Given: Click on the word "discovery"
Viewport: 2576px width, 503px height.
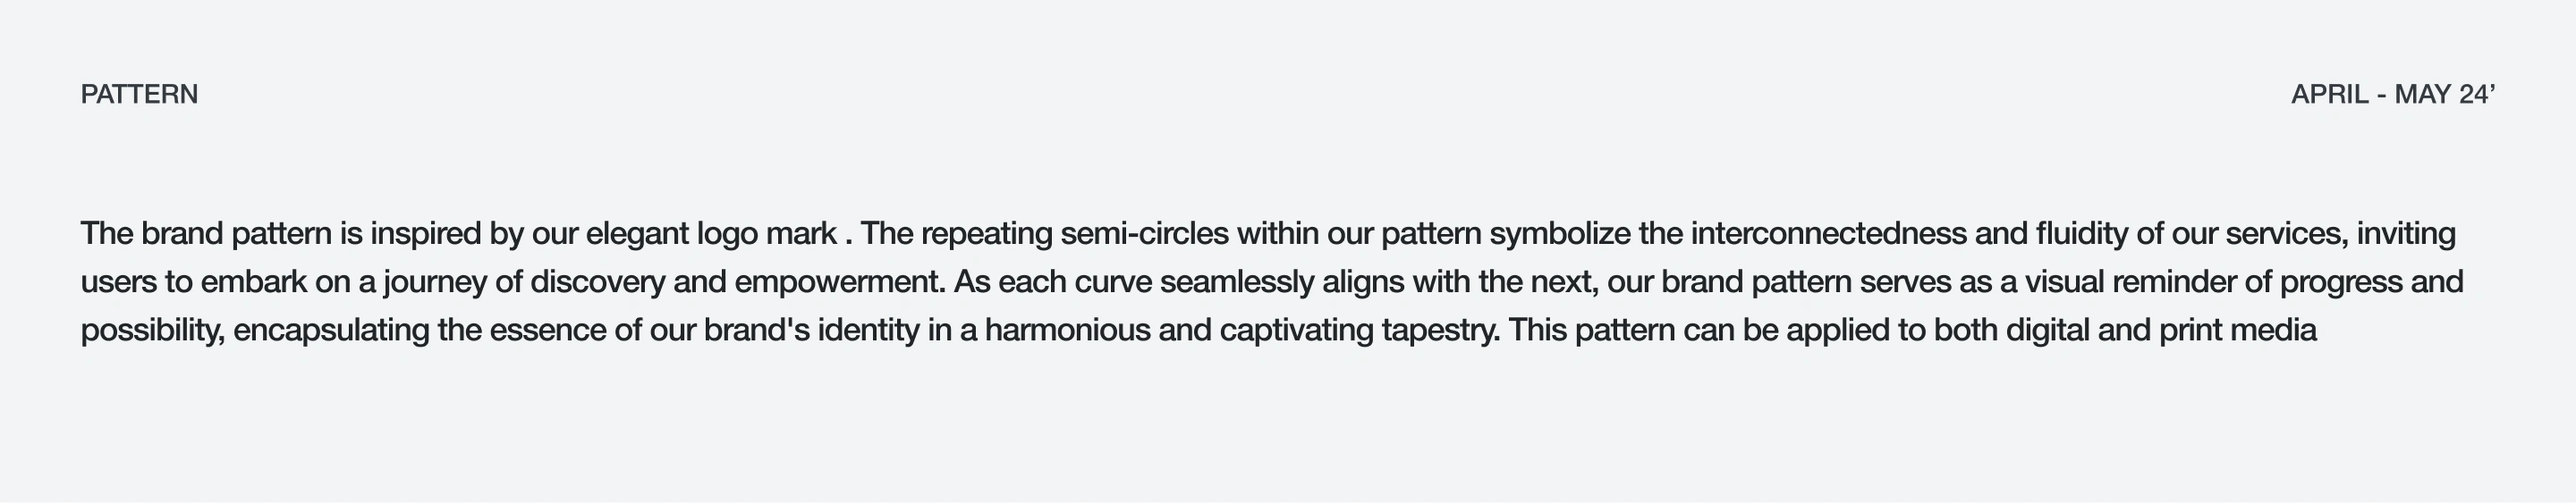Looking at the screenshot, I should pyautogui.click(x=597, y=282).
